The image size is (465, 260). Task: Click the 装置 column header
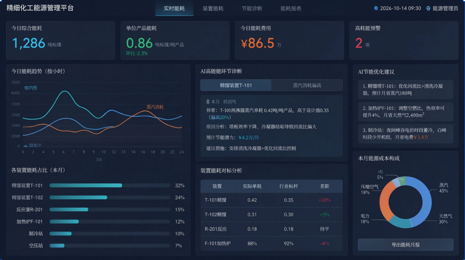pyautogui.click(x=217, y=186)
